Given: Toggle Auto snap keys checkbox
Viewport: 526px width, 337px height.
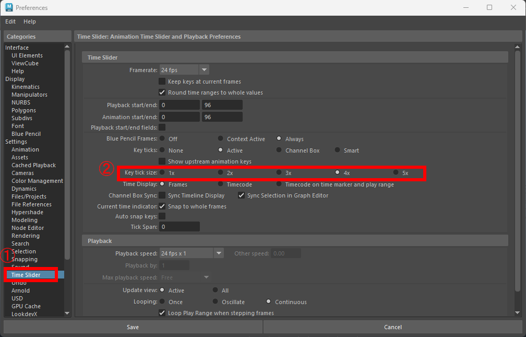Looking at the screenshot, I should [162, 216].
